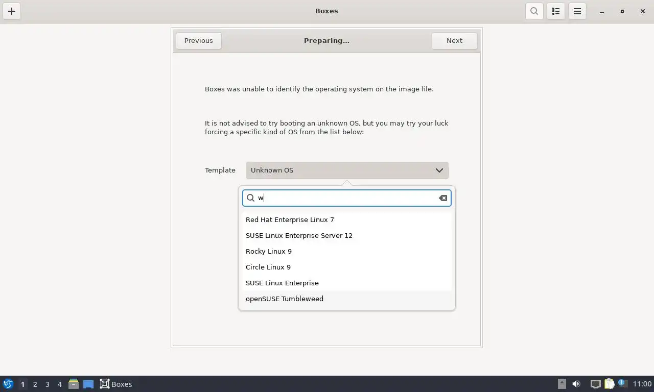Open the clipboard tray icon
Image resolution: width=654 pixels, height=392 pixels.
[x=609, y=384]
